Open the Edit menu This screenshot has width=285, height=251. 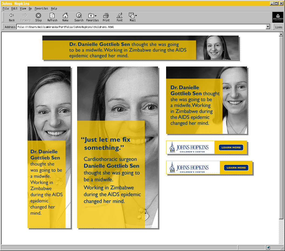[x=14, y=8]
